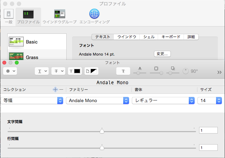
Task: Click the plus icon to add collection
Action: tap(55, 89)
